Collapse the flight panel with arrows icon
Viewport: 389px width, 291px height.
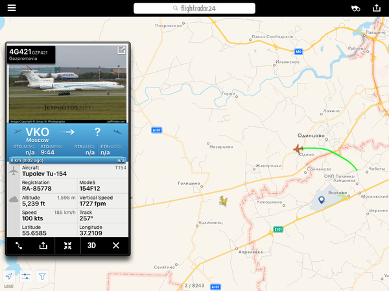click(67, 246)
